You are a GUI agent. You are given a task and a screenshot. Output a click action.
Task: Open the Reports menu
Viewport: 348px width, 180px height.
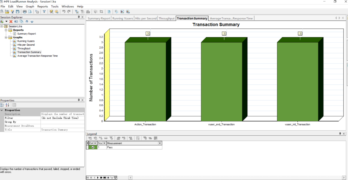43,6
